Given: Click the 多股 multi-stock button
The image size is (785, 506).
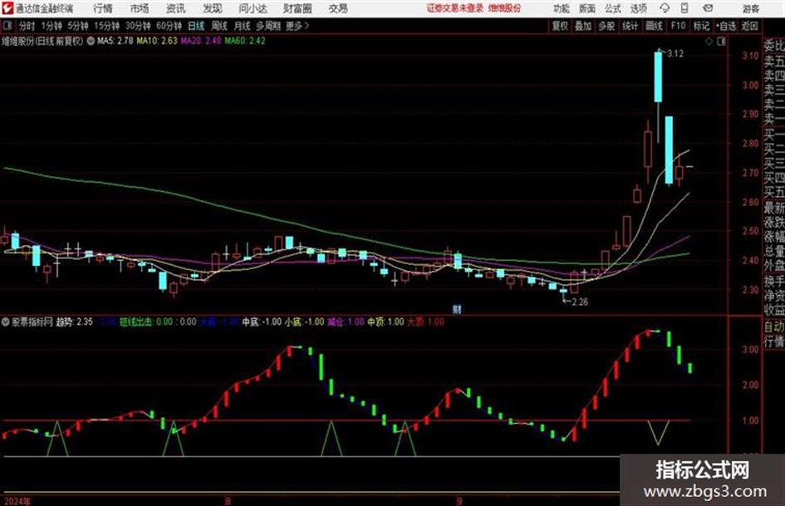Looking at the screenshot, I should click(x=606, y=26).
